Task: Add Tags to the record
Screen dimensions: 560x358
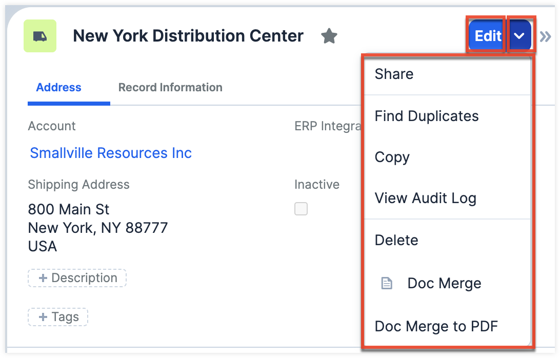Action: pyautogui.click(x=58, y=317)
